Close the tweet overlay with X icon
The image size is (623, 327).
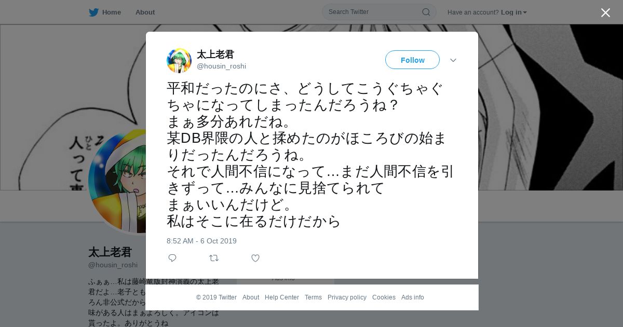pyautogui.click(x=605, y=12)
